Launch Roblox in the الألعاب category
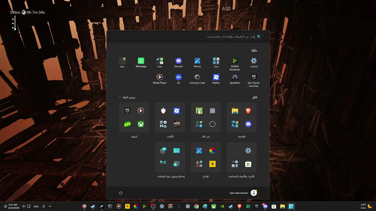This screenshot has width=376, height=211. coord(177,111)
